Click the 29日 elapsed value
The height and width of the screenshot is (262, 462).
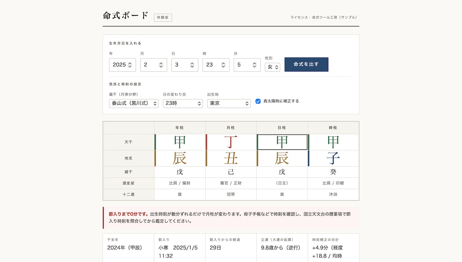point(215,248)
